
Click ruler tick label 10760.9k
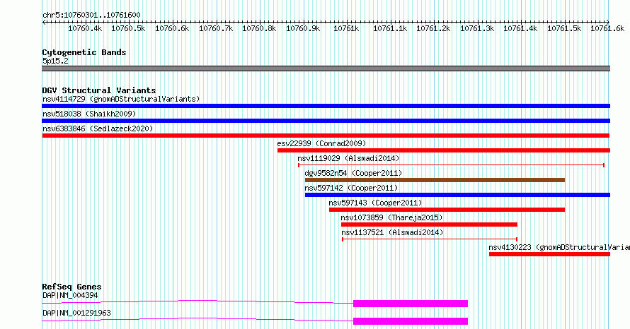click(303, 29)
